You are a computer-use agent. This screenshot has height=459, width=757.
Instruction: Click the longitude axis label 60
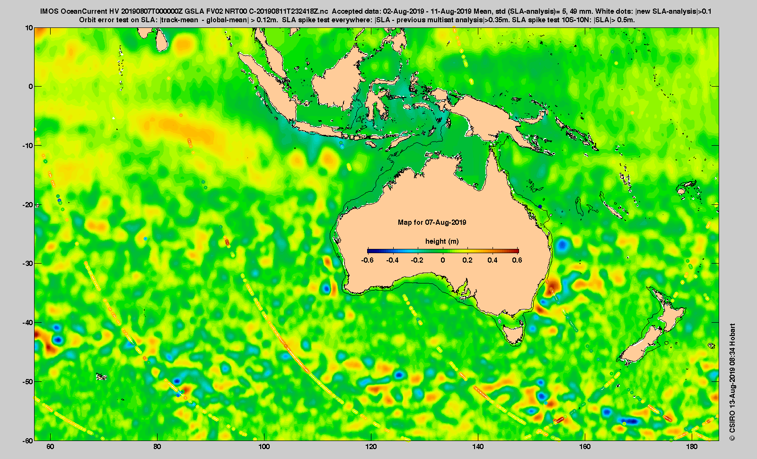[51, 447]
